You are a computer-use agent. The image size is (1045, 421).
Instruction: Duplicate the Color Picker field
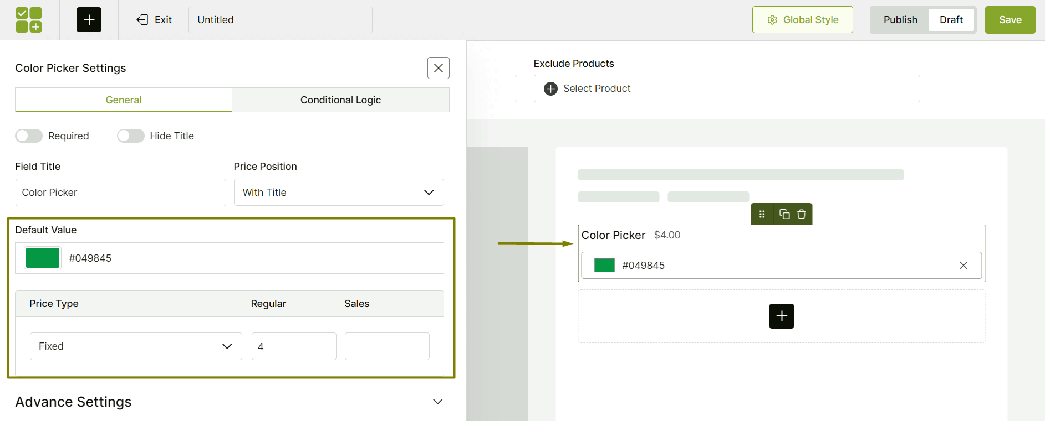click(x=784, y=214)
